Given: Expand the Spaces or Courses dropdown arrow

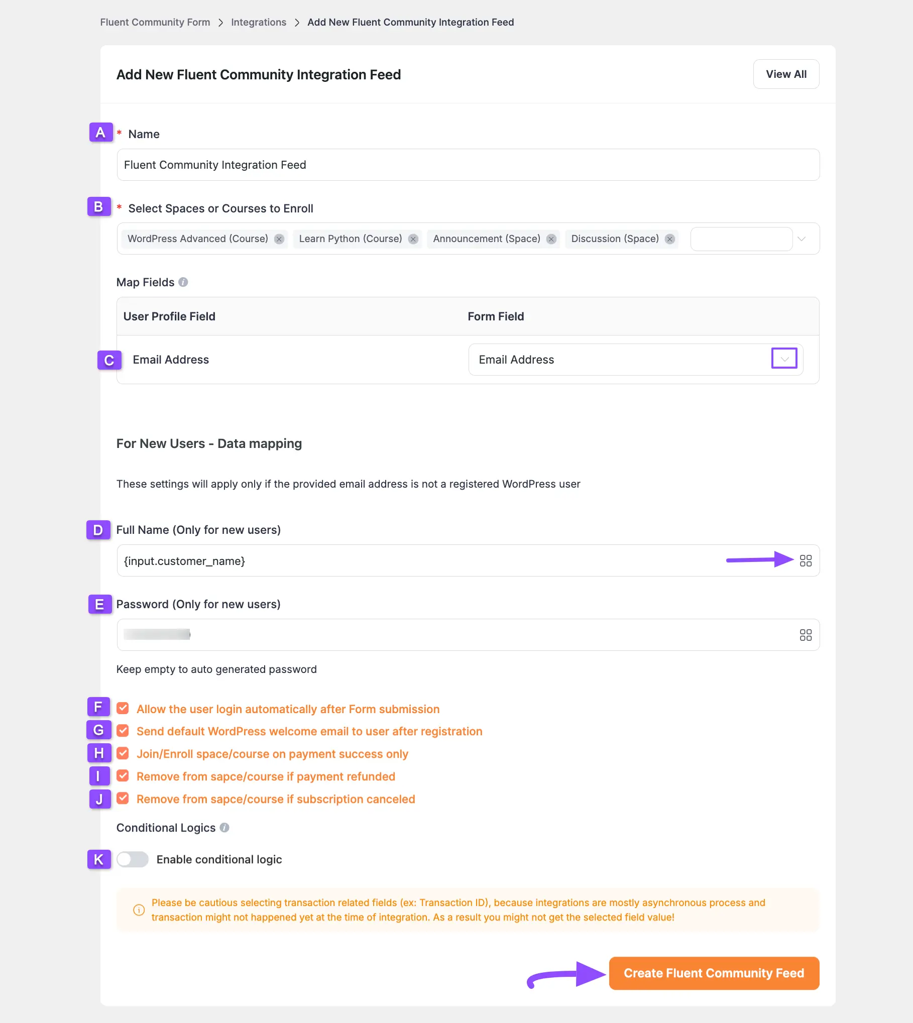Looking at the screenshot, I should click(802, 239).
